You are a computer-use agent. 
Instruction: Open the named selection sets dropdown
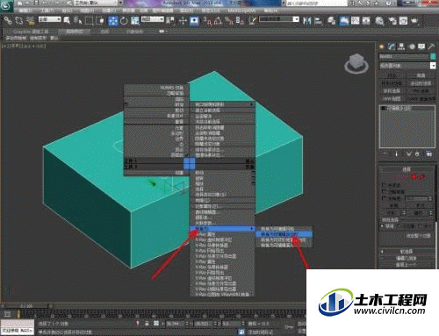[x=279, y=19]
